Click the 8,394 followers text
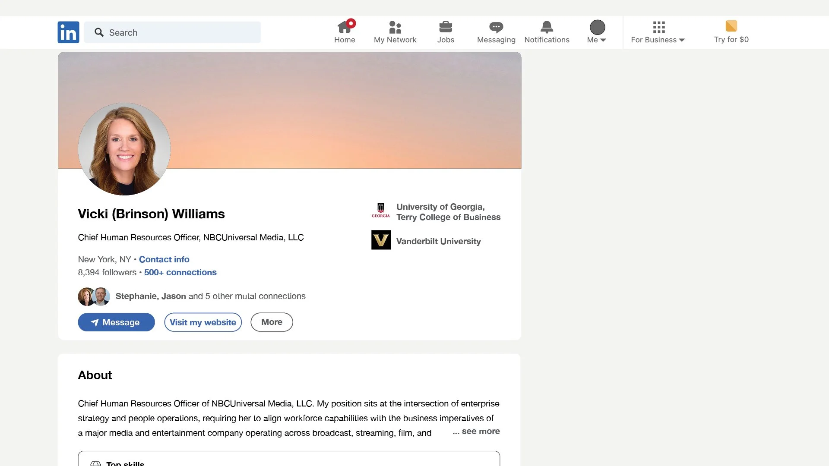Image resolution: width=829 pixels, height=466 pixels. point(107,272)
